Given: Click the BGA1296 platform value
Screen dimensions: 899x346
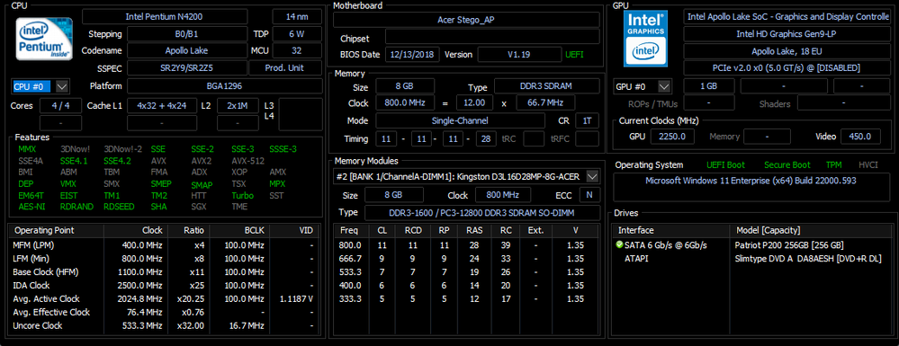Looking at the screenshot, I should tap(224, 86).
